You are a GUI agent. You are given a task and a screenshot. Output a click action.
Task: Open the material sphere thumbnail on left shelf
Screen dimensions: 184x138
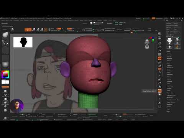tap(5, 64)
